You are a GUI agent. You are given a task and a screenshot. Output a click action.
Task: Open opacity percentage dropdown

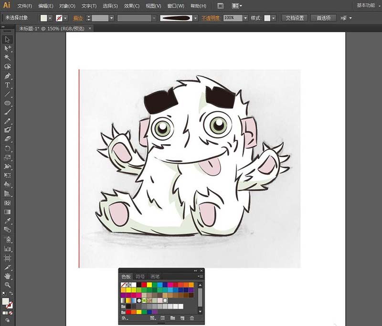click(245, 18)
